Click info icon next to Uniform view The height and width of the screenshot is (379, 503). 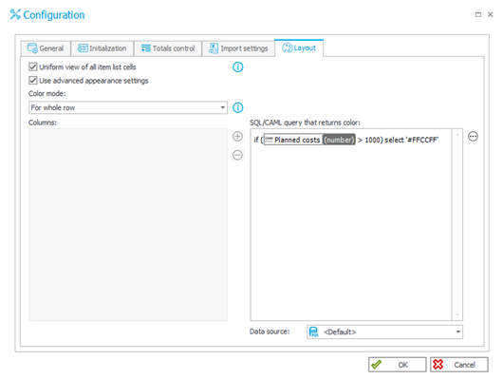click(x=237, y=67)
